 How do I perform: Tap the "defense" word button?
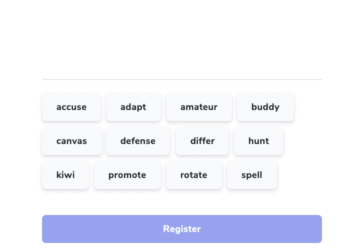pyautogui.click(x=137, y=141)
